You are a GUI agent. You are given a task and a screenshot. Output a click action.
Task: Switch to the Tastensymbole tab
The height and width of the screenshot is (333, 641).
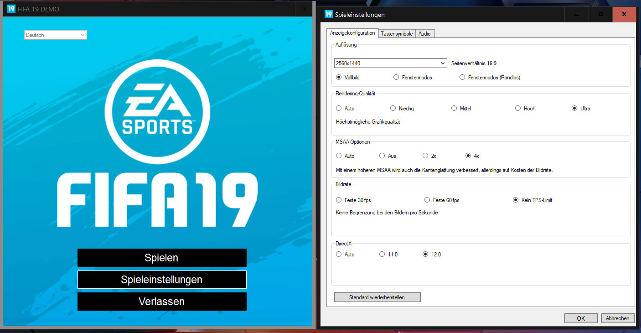tap(397, 33)
